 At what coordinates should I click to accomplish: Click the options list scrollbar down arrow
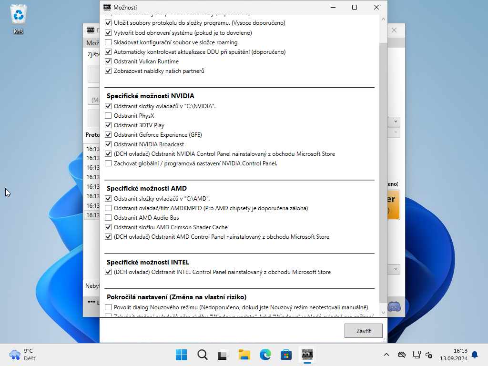pos(383,313)
